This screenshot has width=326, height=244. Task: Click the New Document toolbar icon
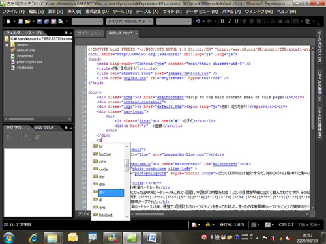[x=8, y=21]
